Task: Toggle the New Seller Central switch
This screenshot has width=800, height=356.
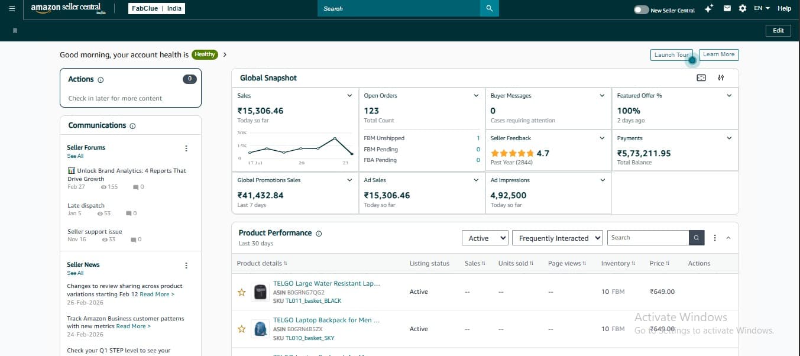Action: point(641,9)
